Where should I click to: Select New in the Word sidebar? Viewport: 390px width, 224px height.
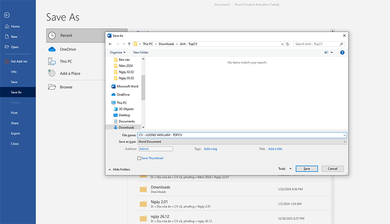coord(11,37)
